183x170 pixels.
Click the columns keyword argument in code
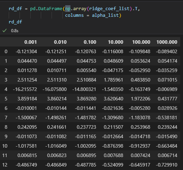74,15
